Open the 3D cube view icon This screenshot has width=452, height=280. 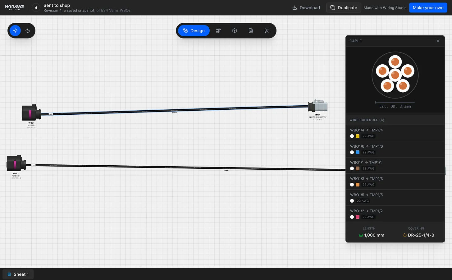(x=235, y=30)
